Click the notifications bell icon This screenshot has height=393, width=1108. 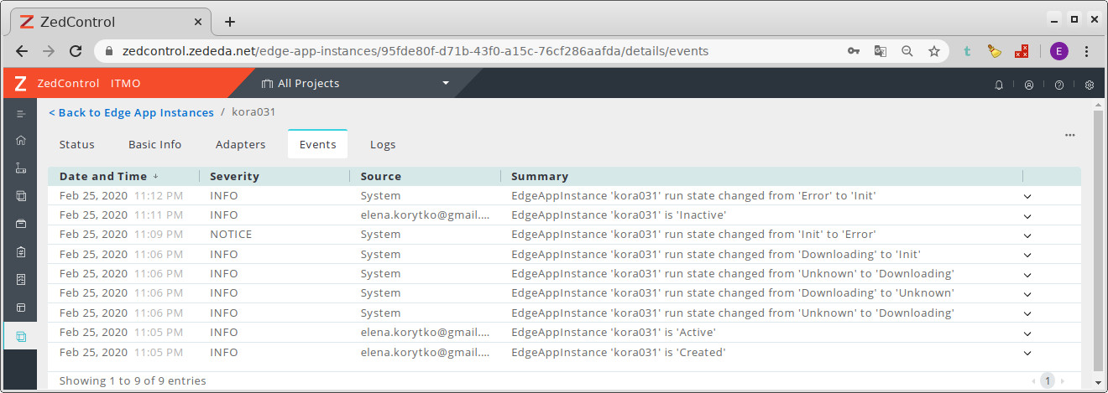point(999,85)
